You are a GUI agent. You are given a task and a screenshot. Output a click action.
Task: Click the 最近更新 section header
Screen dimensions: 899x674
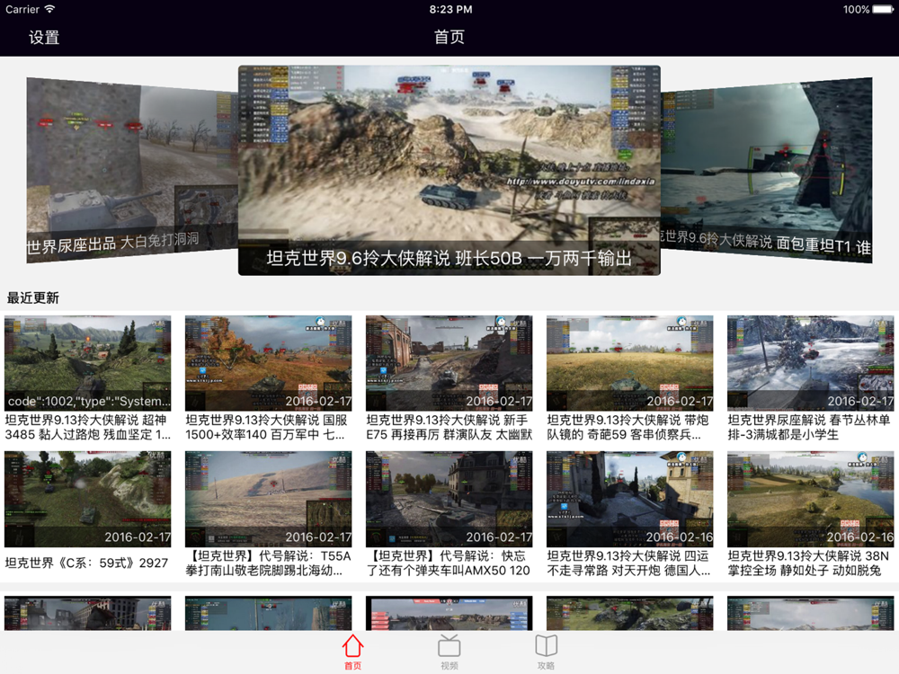[x=32, y=298]
